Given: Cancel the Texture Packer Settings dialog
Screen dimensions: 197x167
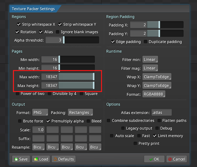Looking at the screenshot, I should (177, 159).
